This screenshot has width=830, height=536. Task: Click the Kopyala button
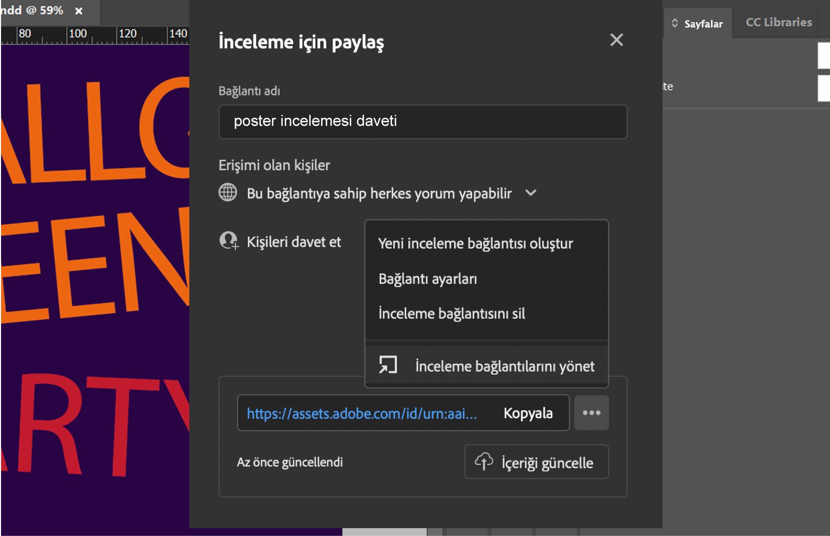coord(528,413)
